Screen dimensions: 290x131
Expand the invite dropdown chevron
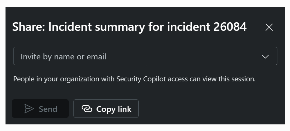(x=265, y=56)
